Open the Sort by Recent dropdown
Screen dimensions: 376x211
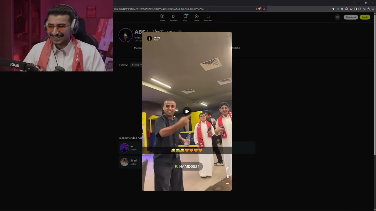point(137,65)
